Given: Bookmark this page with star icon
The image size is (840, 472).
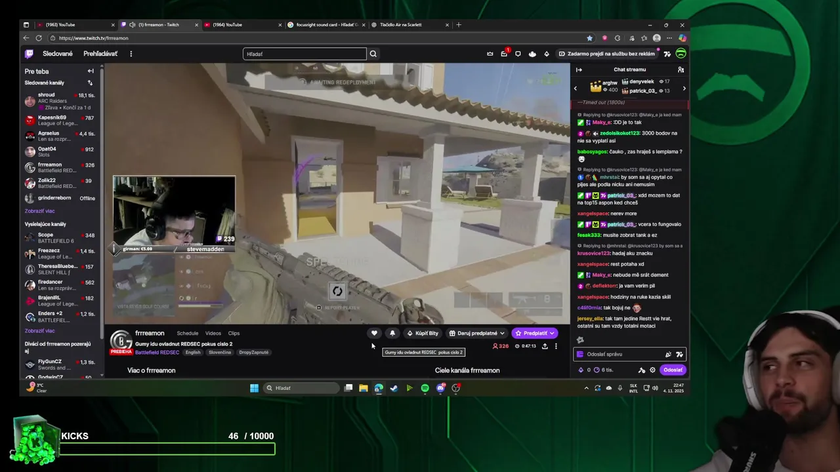Looking at the screenshot, I should (589, 38).
